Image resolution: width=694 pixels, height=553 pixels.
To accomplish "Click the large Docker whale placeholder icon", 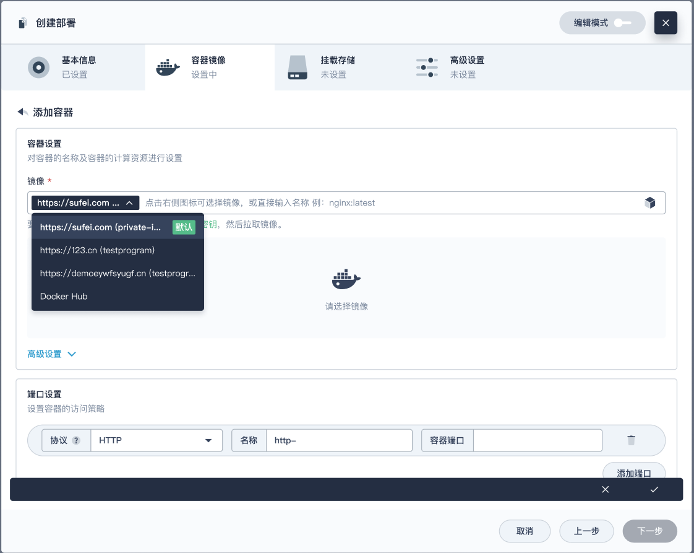I will [346, 279].
